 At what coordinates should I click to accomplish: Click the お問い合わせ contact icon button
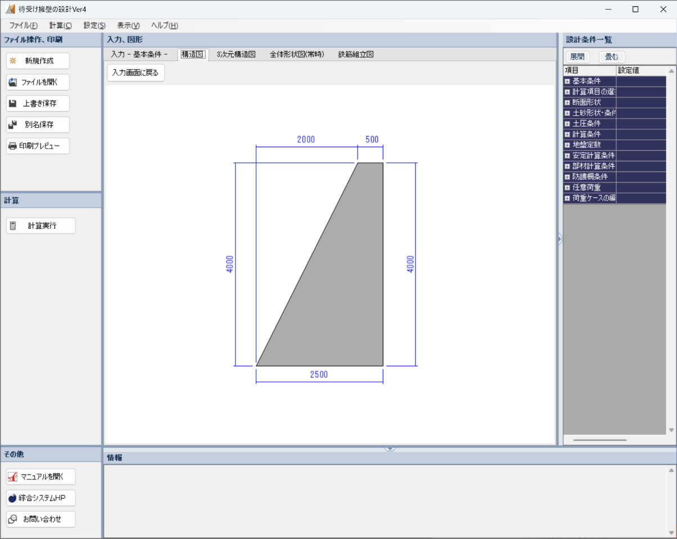tap(40, 519)
